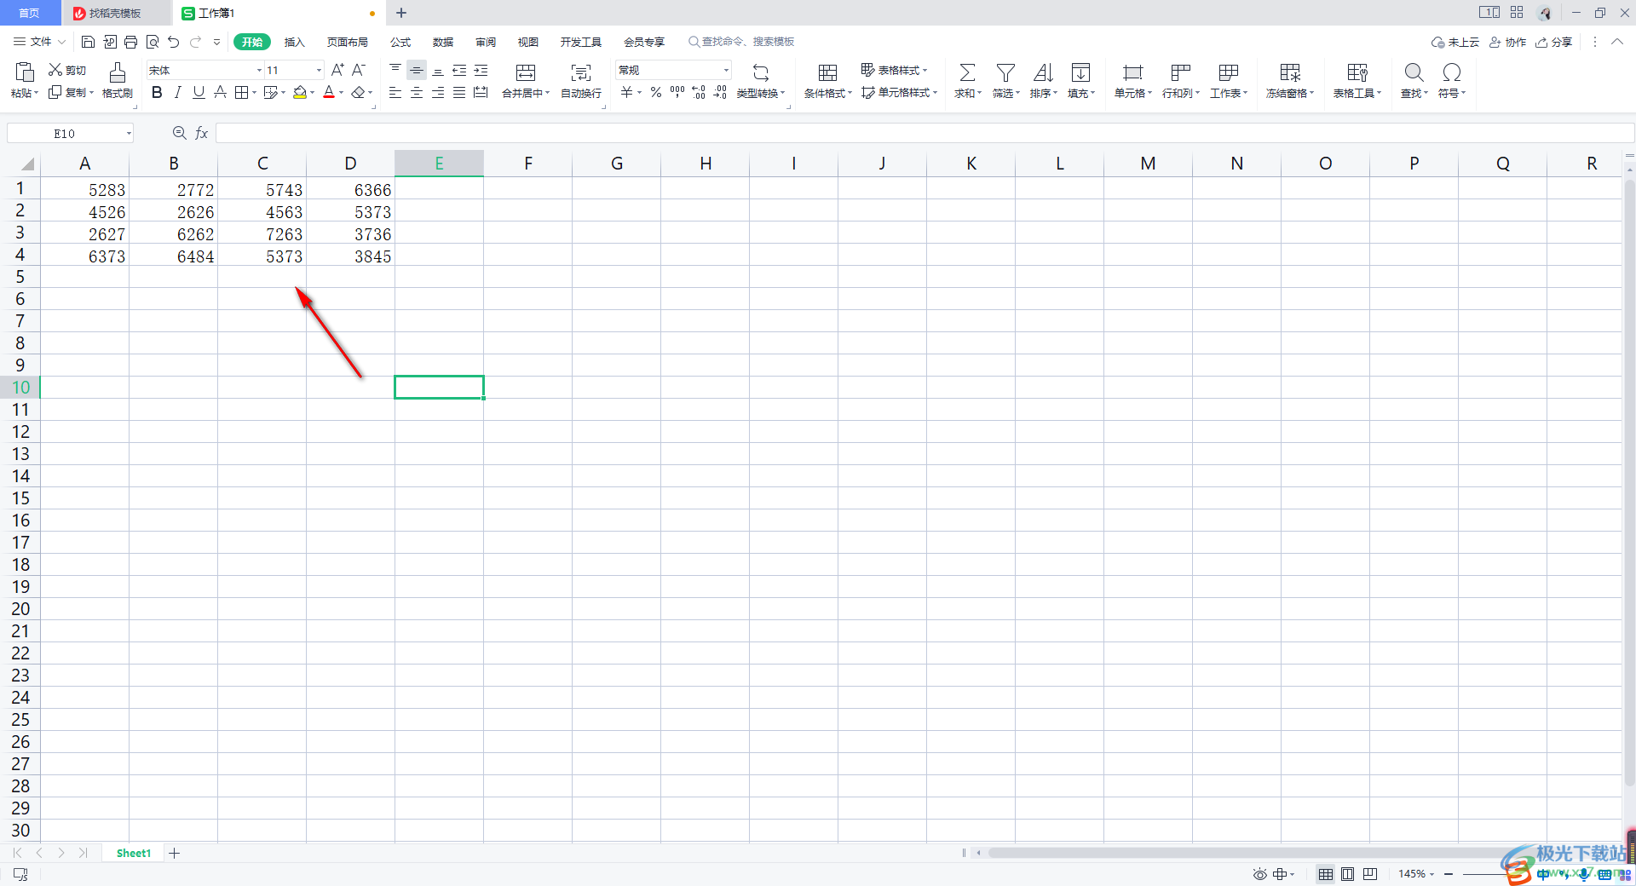Click the Find magnifier icon
This screenshot has height=886, width=1636.
1414,72
